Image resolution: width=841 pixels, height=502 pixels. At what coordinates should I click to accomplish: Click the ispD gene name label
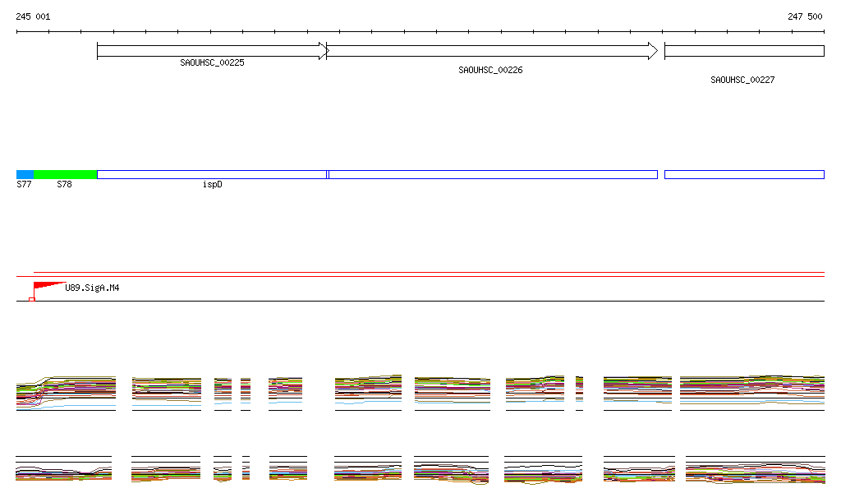pyautogui.click(x=212, y=185)
